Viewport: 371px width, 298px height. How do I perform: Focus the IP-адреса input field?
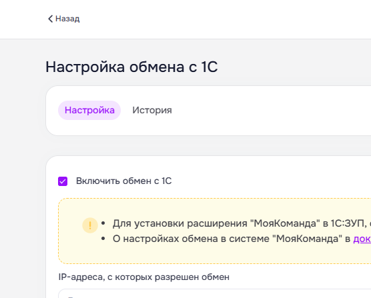(x=215, y=293)
